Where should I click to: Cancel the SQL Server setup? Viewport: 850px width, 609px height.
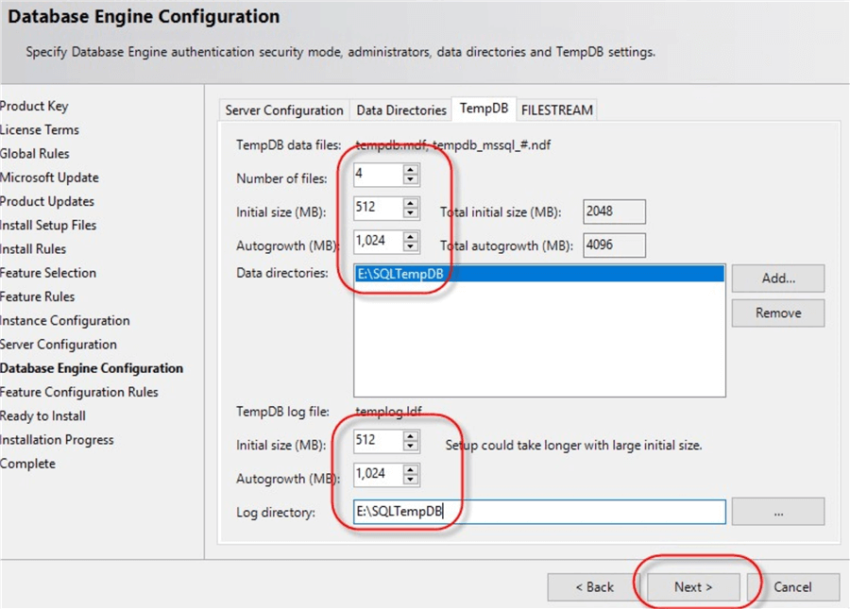[x=792, y=587]
